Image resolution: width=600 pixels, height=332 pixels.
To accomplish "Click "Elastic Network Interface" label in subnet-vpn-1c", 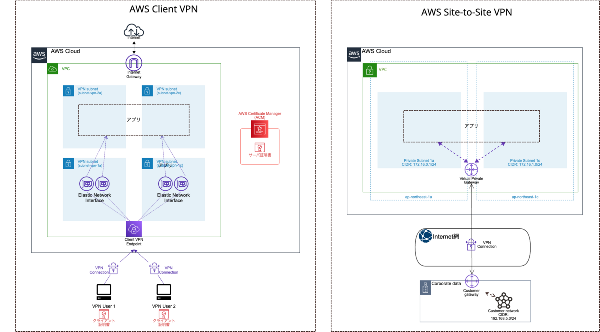I will [173, 198].
